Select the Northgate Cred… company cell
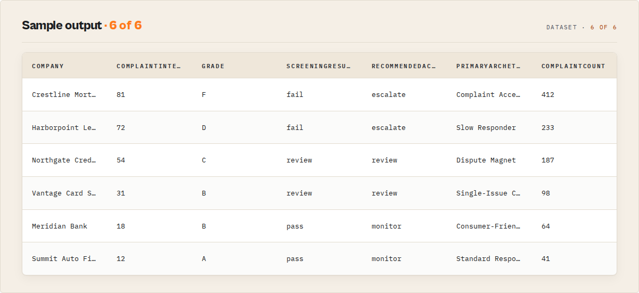Viewport: 639px width, 293px height. 64,160
